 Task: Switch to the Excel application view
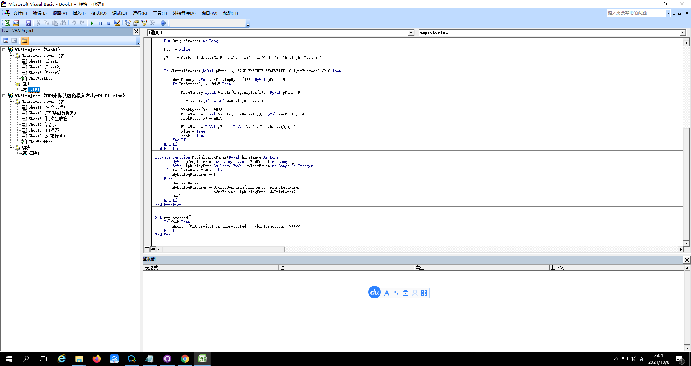point(7,23)
